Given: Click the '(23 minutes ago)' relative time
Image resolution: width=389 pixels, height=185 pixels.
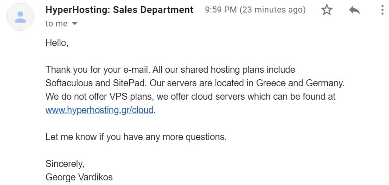Looking at the screenshot, I should click(x=273, y=10).
